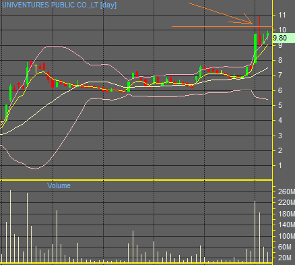Select the orange horizontal resistance line
Image resolution: width=295 pixels, height=265 pixels.
[222, 27]
